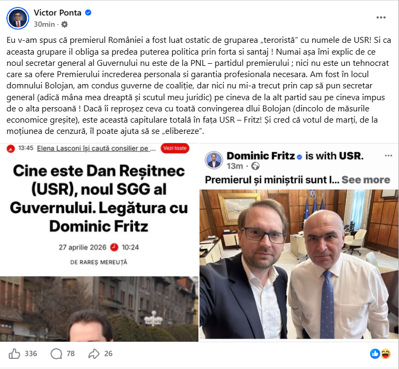Open Dominic Fritz's profile avatar
399x369 pixels.
pos(214,160)
